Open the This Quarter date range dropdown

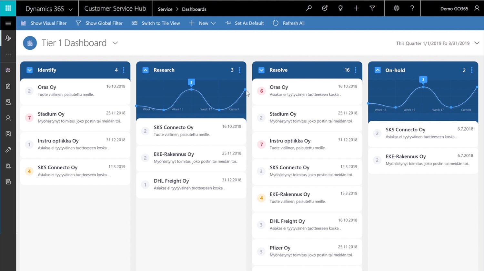(477, 43)
